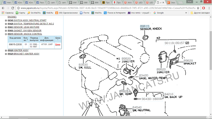
Task: Reload the current page
Action: pos(13,8)
